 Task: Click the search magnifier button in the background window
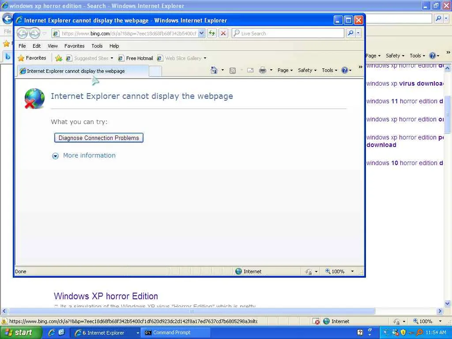point(438,19)
